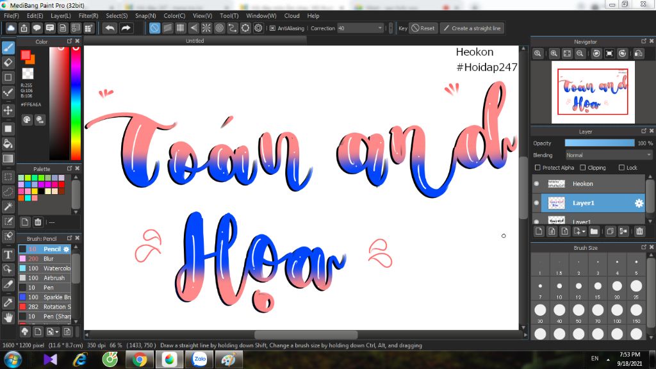Open the Snap menu
Viewport: 656px width, 369px height.
(145, 16)
